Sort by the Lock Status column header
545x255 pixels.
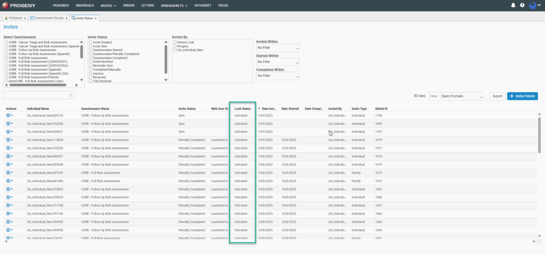[242, 109]
